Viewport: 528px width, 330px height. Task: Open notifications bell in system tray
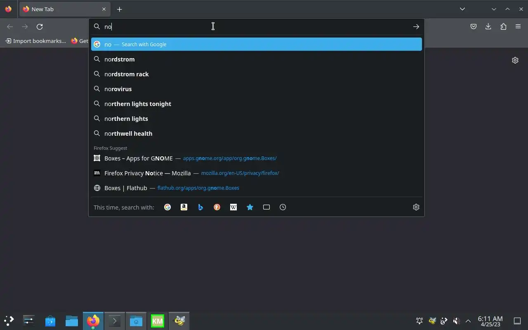pyautogui.click(x=420, y=321)
